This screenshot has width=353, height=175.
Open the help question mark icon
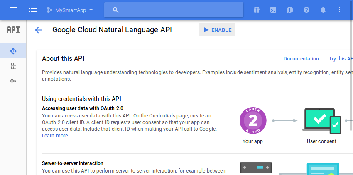tap(306, 10)
